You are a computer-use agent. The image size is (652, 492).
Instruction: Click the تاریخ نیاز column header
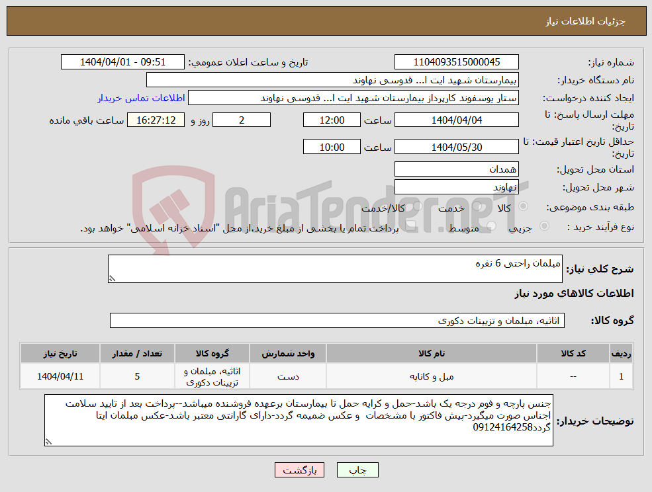tap(60, 353)
